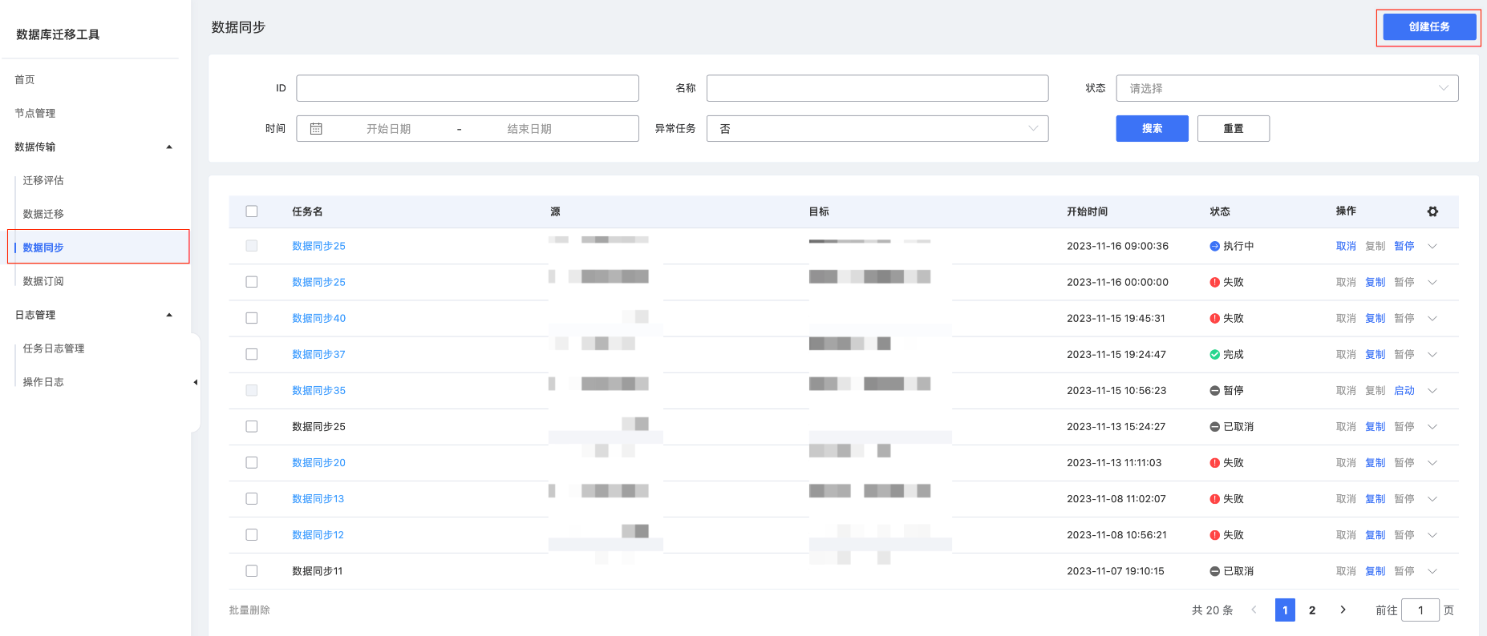Open the running 数据同步25 task link
Image resolution: width=1487 pixels, height=636 pixels.
point(318,246)
